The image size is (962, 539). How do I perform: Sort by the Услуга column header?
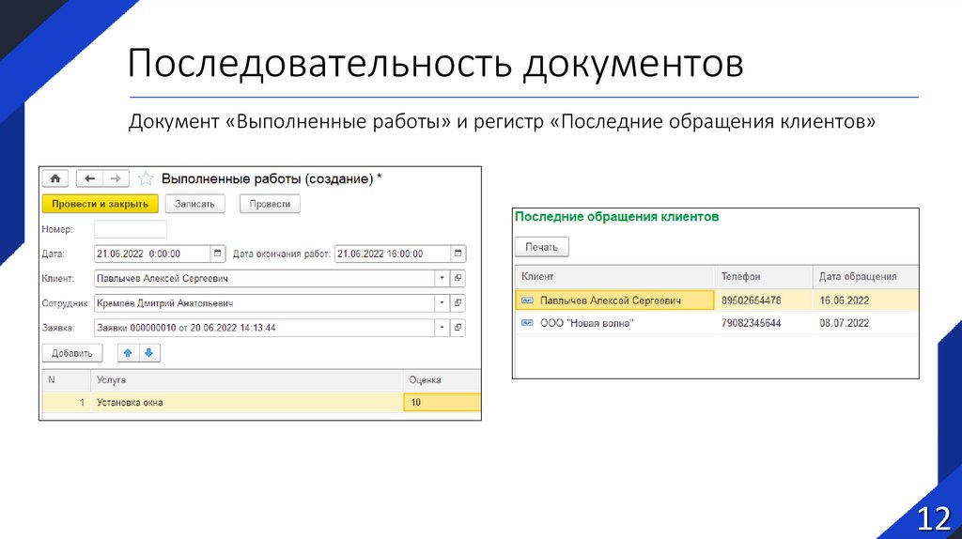pyautogui.click(x=247, y=380)
